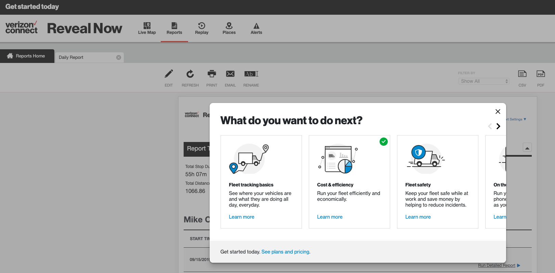
Task: Expand the report Settings dropdown
Action: click(516, 119)
